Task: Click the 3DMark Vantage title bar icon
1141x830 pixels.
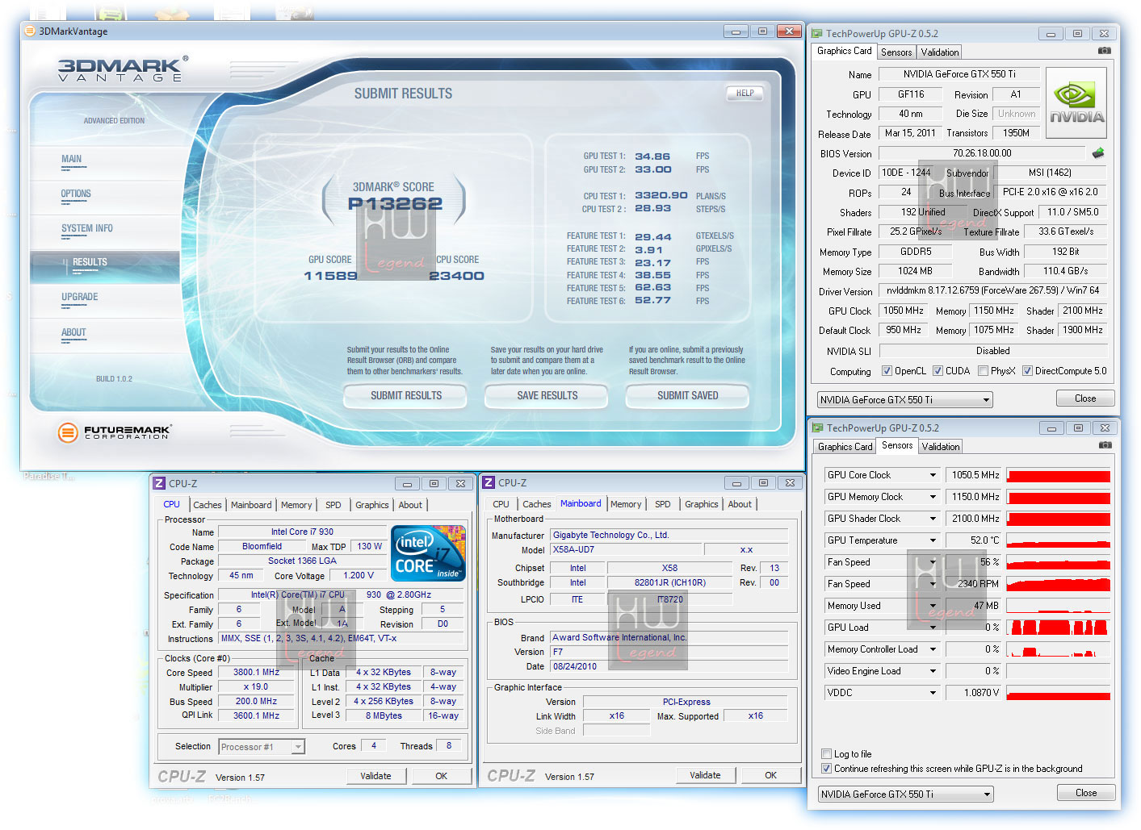Action: (x=31, y=31)
